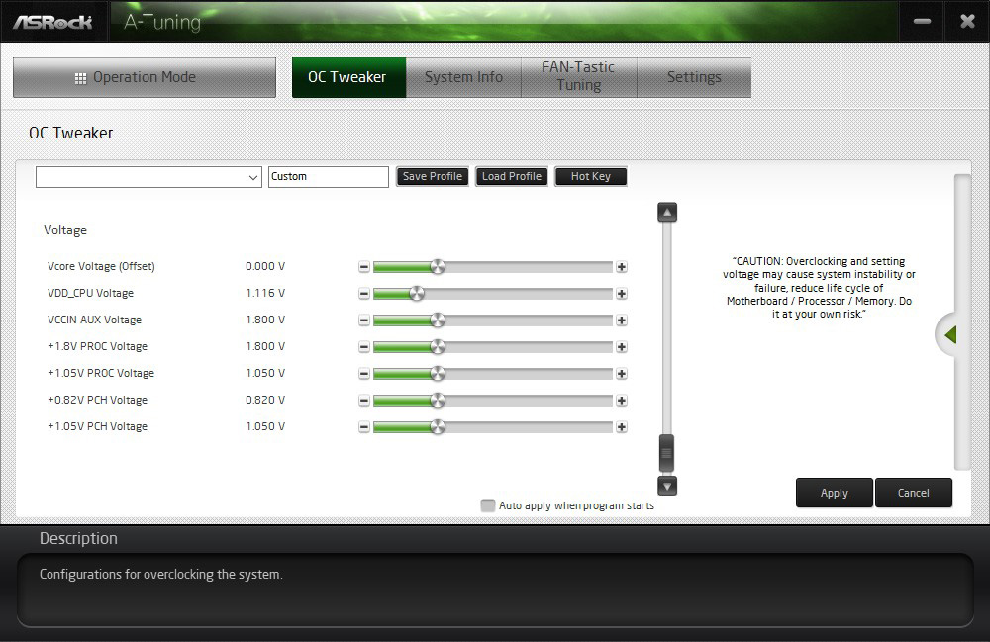Apply the voltage settings
The width and height of the screenshot is (990, 642).
tap(834, 493)
